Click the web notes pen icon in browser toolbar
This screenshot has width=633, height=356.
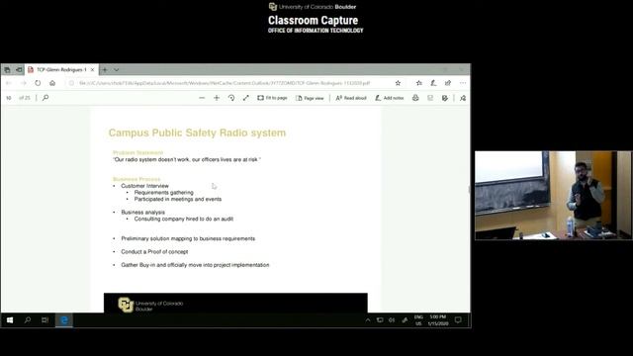[433, 83]
